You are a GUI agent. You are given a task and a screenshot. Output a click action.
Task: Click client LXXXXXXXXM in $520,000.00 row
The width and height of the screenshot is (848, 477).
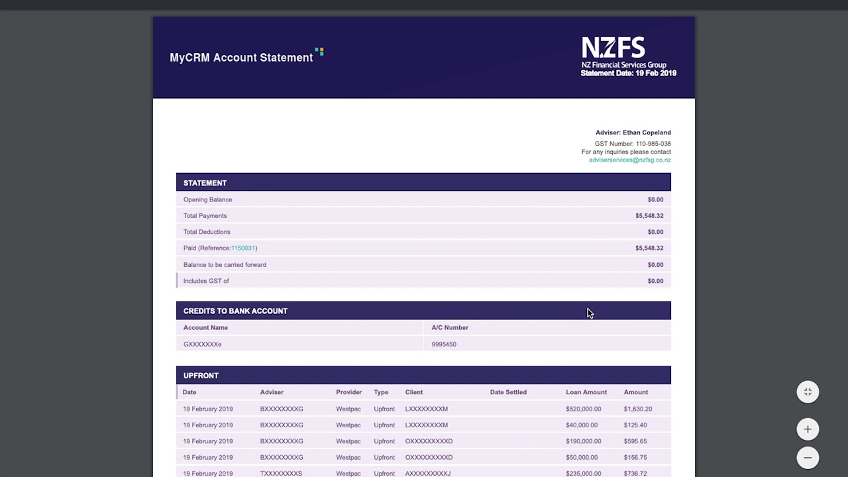[x=427, y=409]
